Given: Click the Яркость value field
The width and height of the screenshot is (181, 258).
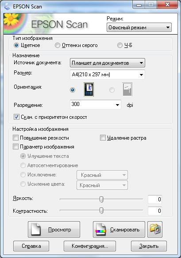Looking at the screenshot, I should pyautogui.click(x=155, y=199).
